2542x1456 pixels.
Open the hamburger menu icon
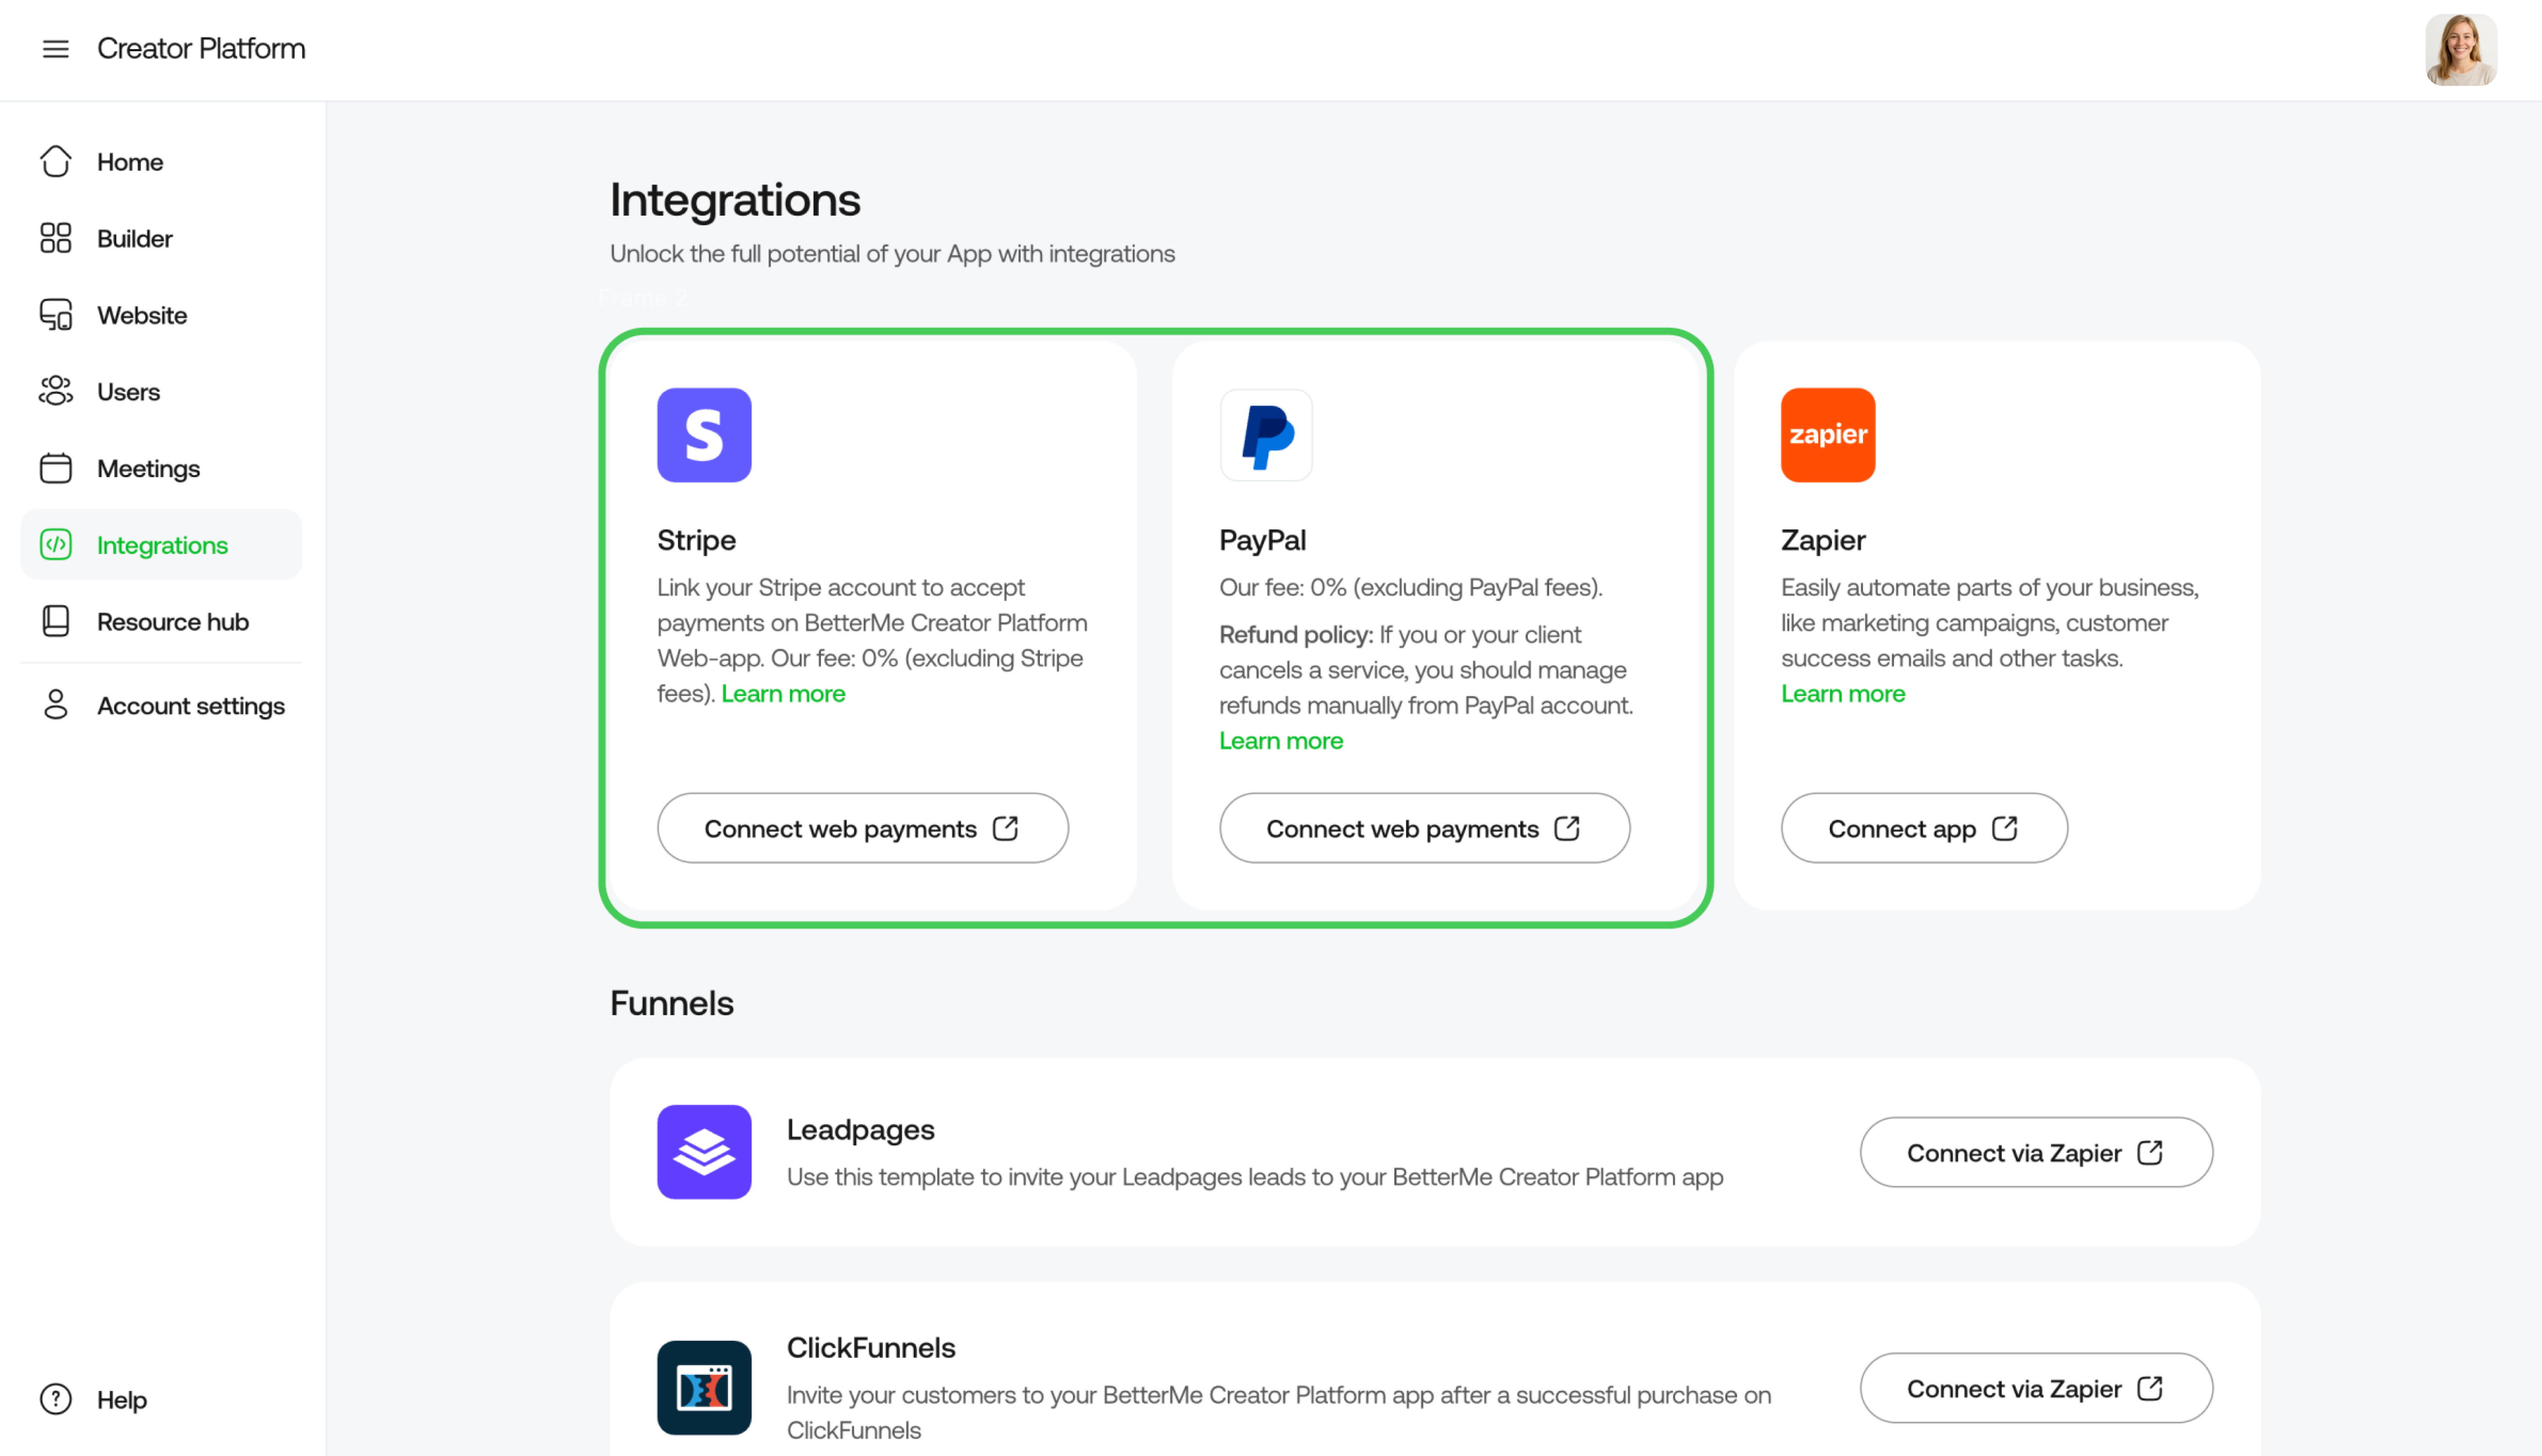56,48
